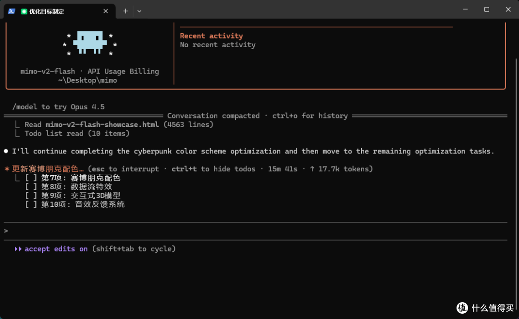Check the 第10项：音效反馈系统 todo item
The height and width of the screenshot is (319, 519).
(30, 204)
